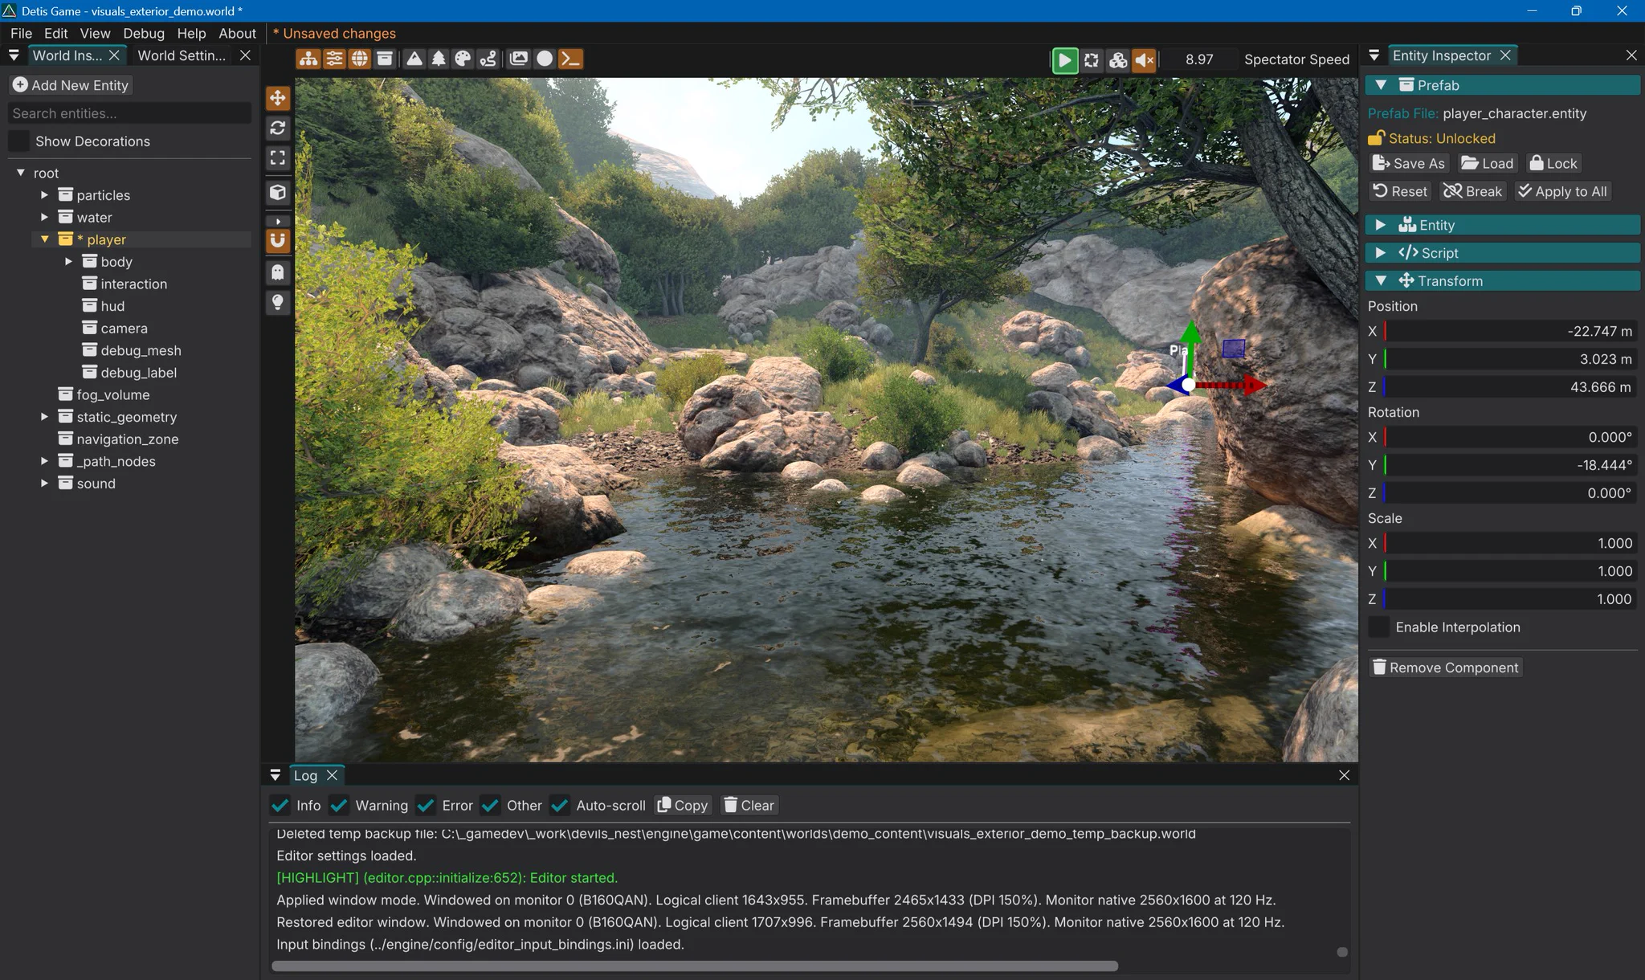Screen dimensions: 1645x980
Task: Uncheck the Error log filter
Action: 427,805
